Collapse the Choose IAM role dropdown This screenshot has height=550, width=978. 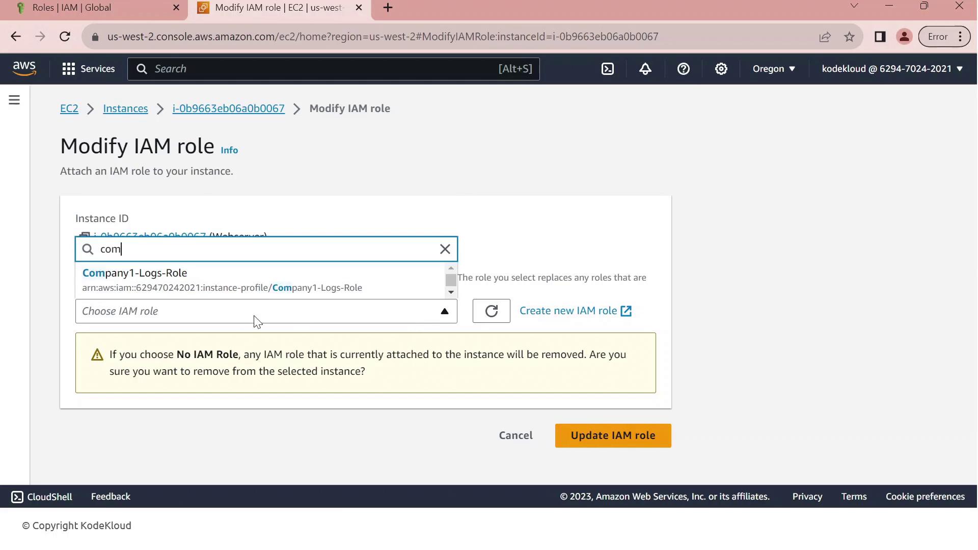444,311
